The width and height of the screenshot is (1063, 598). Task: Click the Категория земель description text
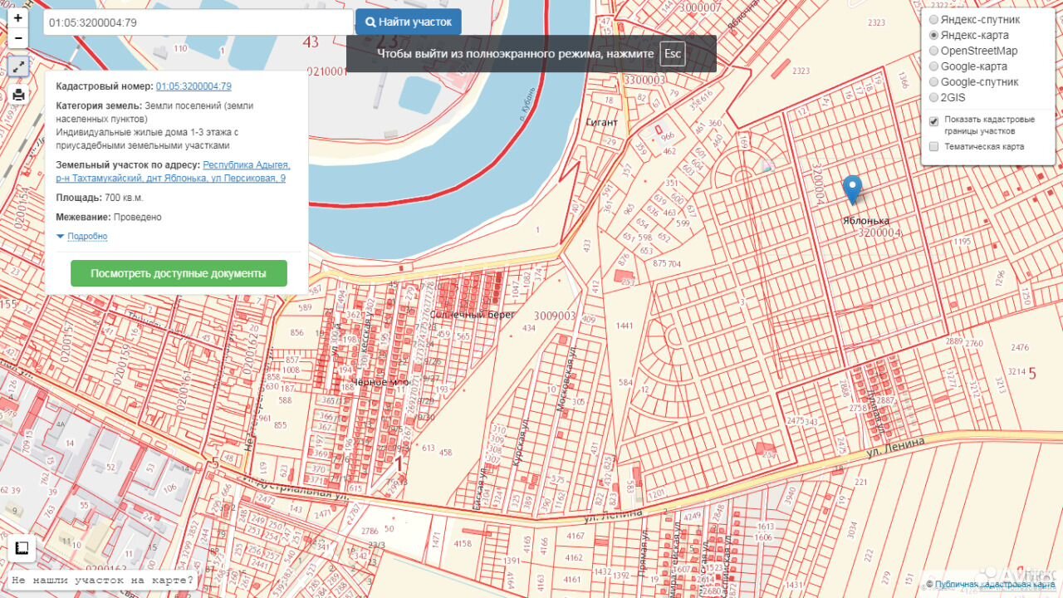click(x=155, y=125)
